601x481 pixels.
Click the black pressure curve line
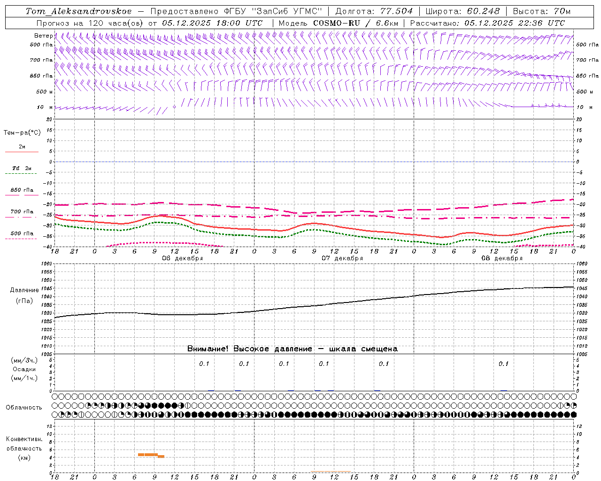314,305
